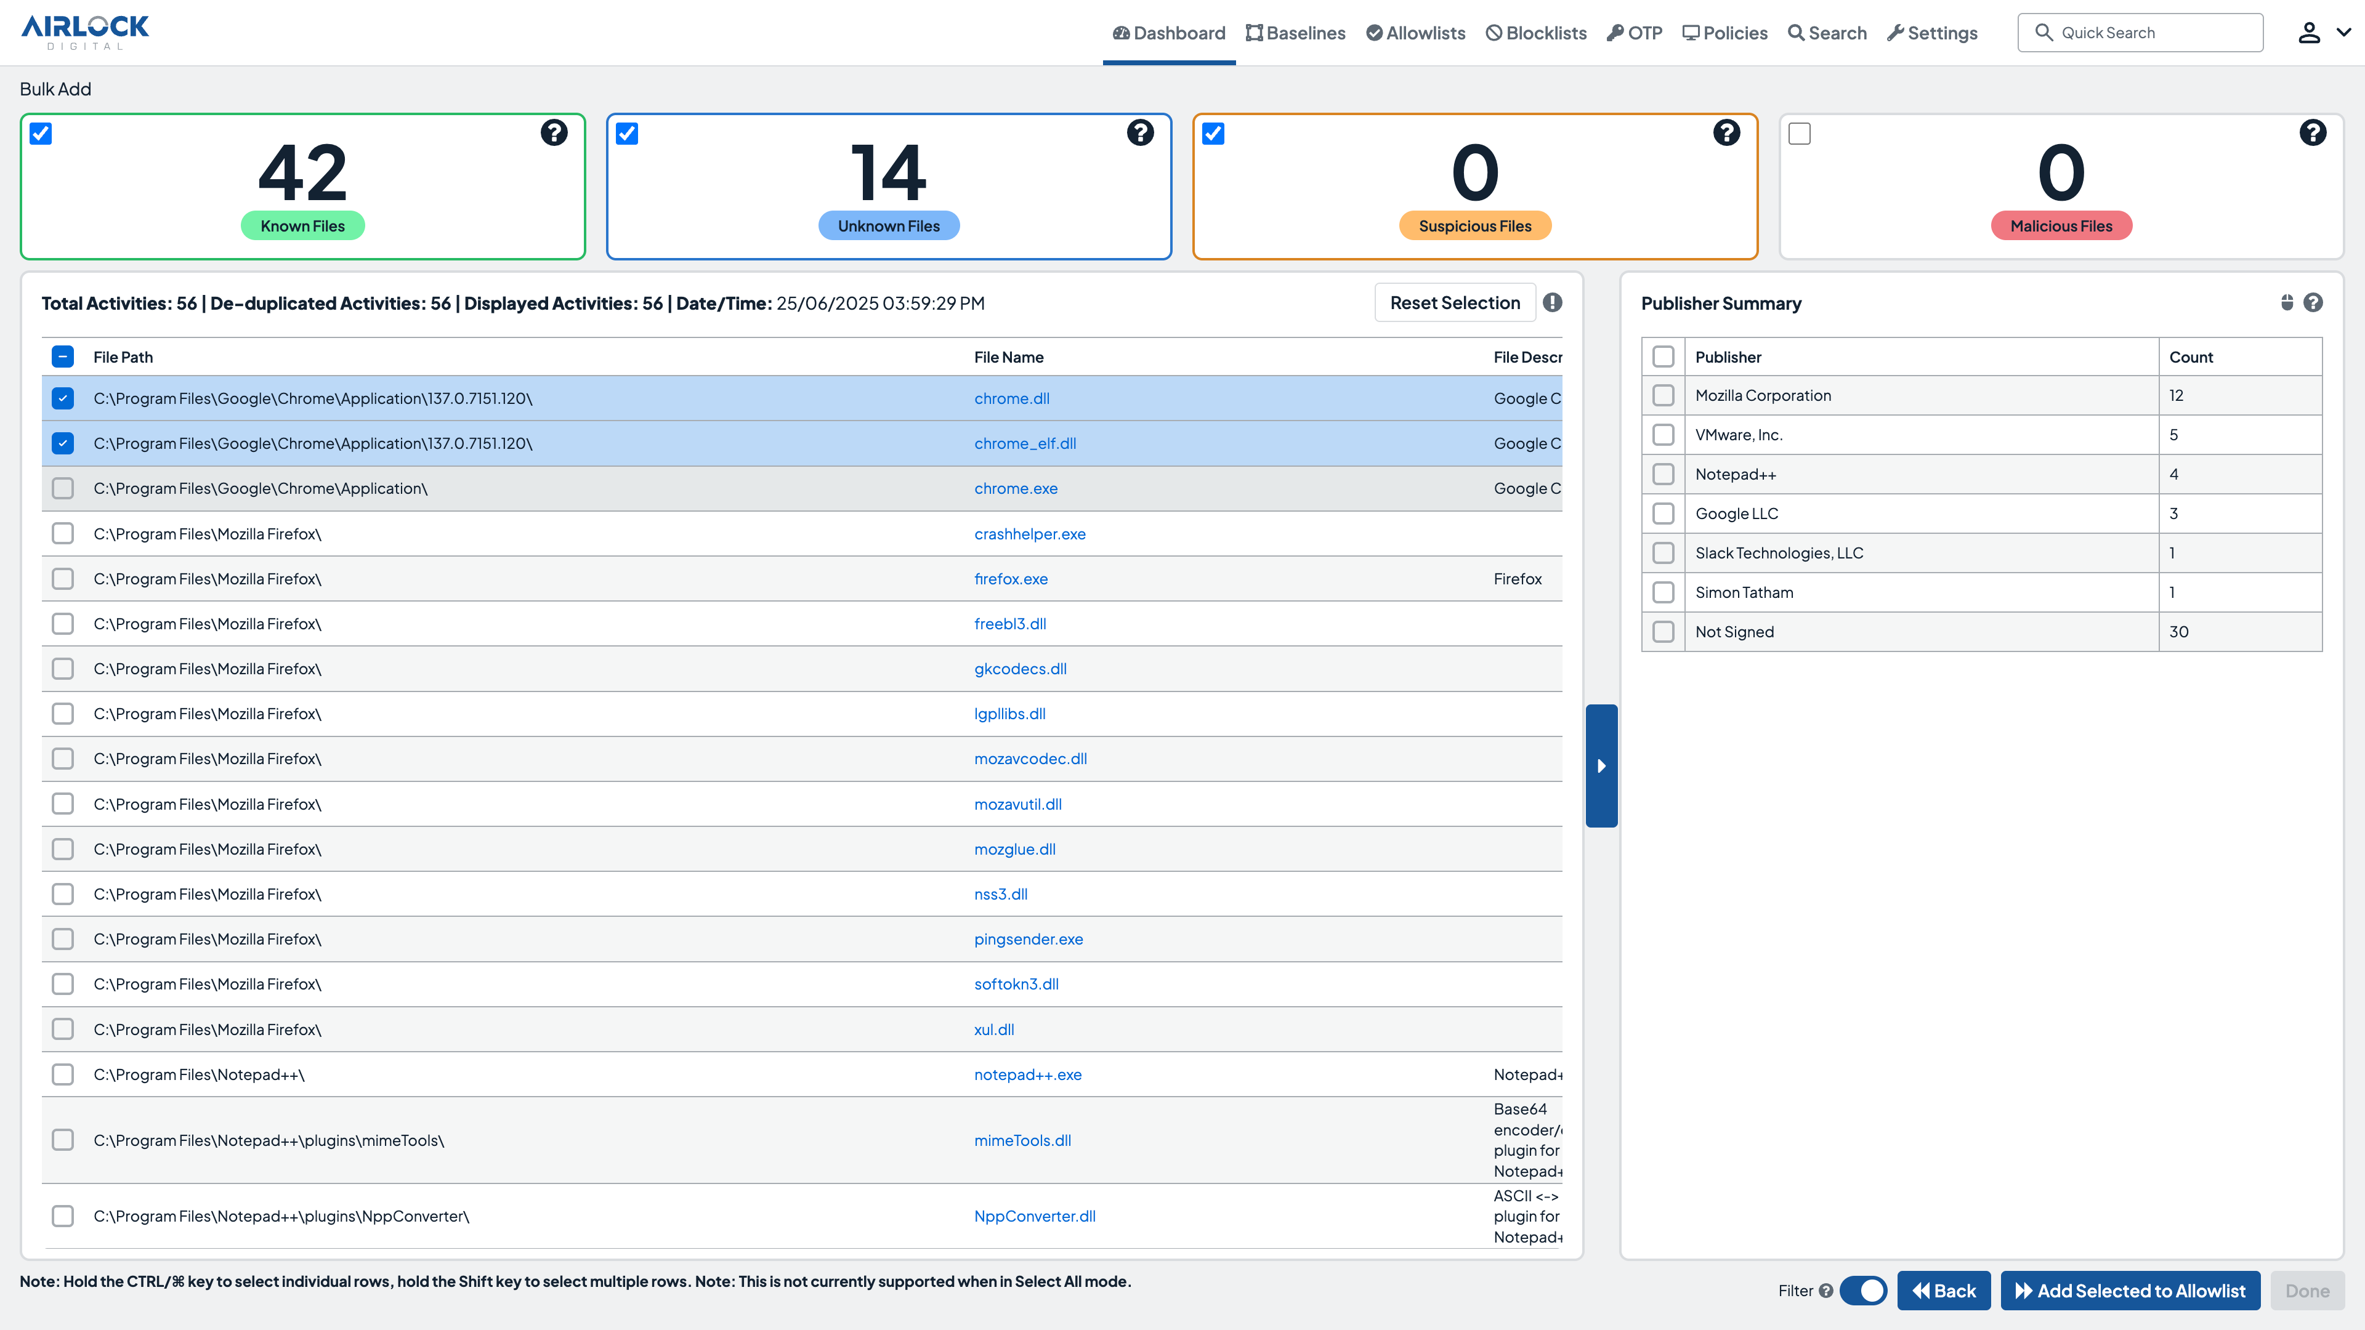Turn off the Filter toggle switch
Image resolution: width=2365 pixels, height=1330 pixels.
coord(1863,1291)
